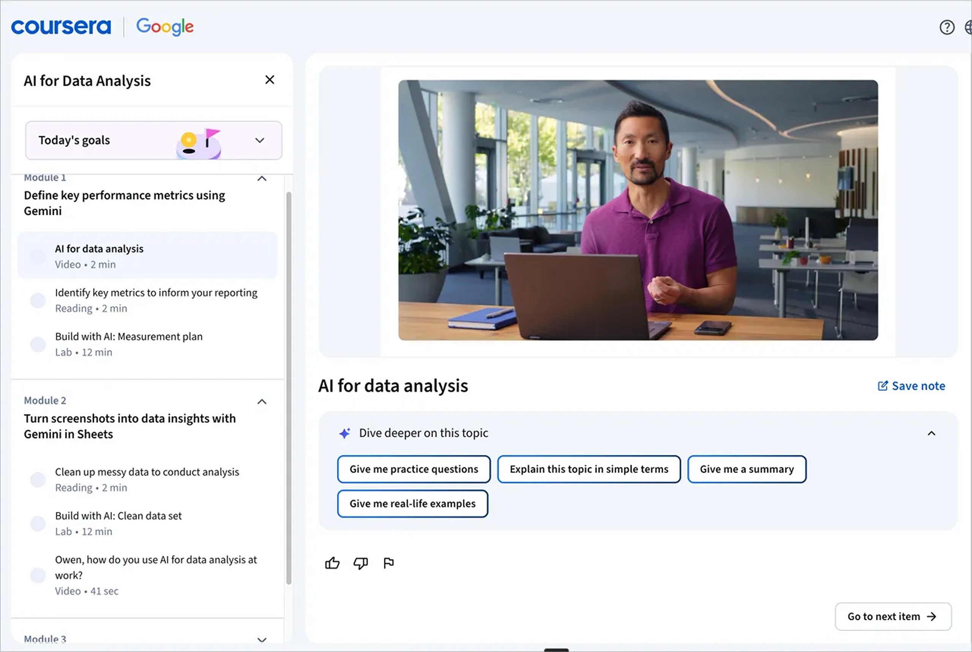Expand Module 3 section

(262, 640)
